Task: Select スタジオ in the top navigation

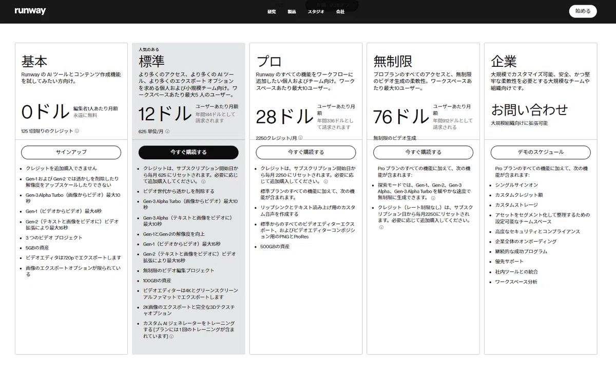Action: point(316,11)
